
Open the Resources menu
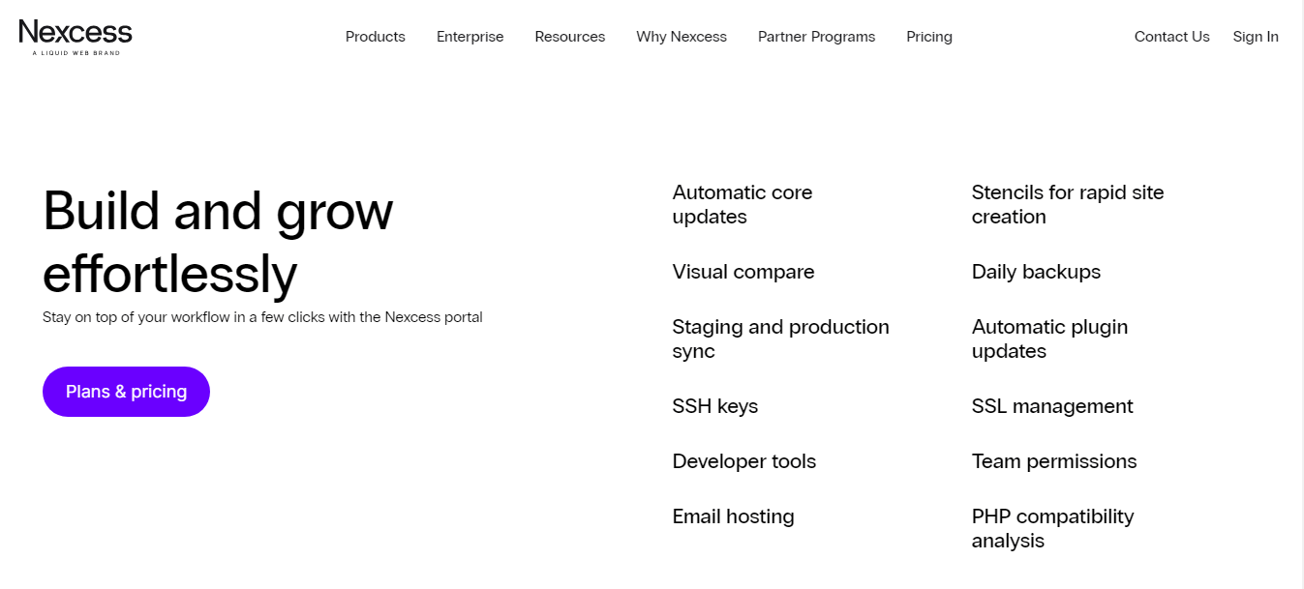570,37
